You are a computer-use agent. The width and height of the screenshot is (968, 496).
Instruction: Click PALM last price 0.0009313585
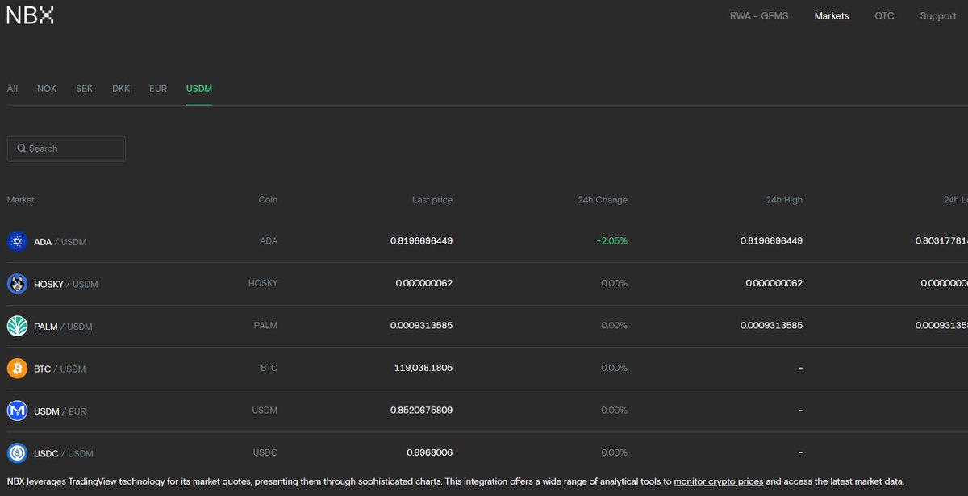(421, 326)
